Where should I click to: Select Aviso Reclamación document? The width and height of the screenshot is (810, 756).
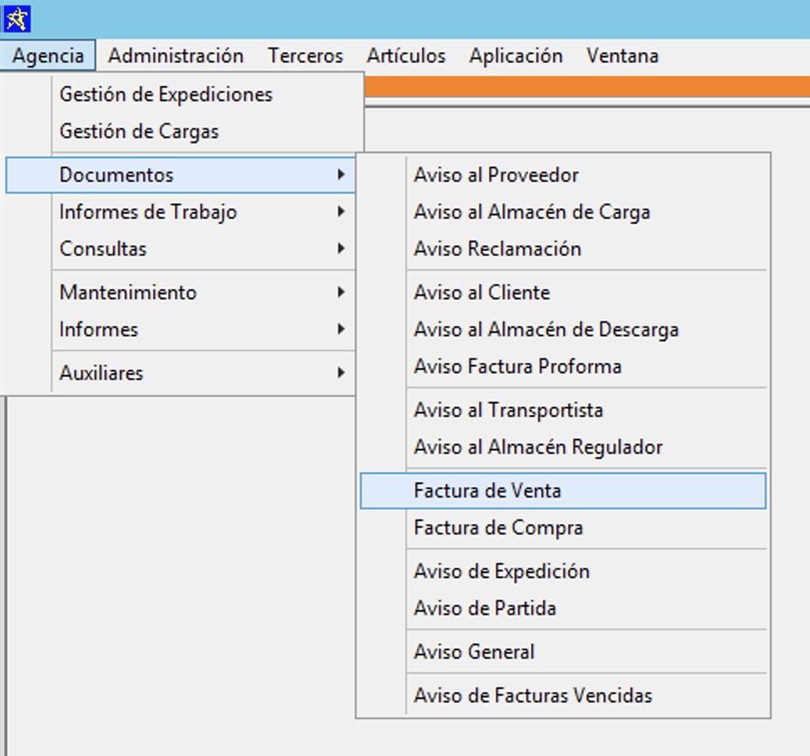(497, 249)
